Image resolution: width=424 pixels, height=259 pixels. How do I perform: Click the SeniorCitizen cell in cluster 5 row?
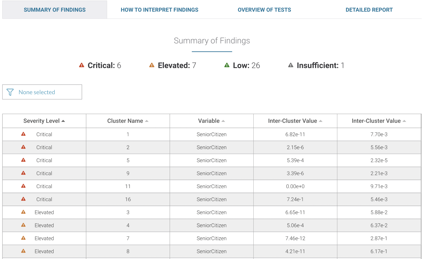[x=211, y=160]
